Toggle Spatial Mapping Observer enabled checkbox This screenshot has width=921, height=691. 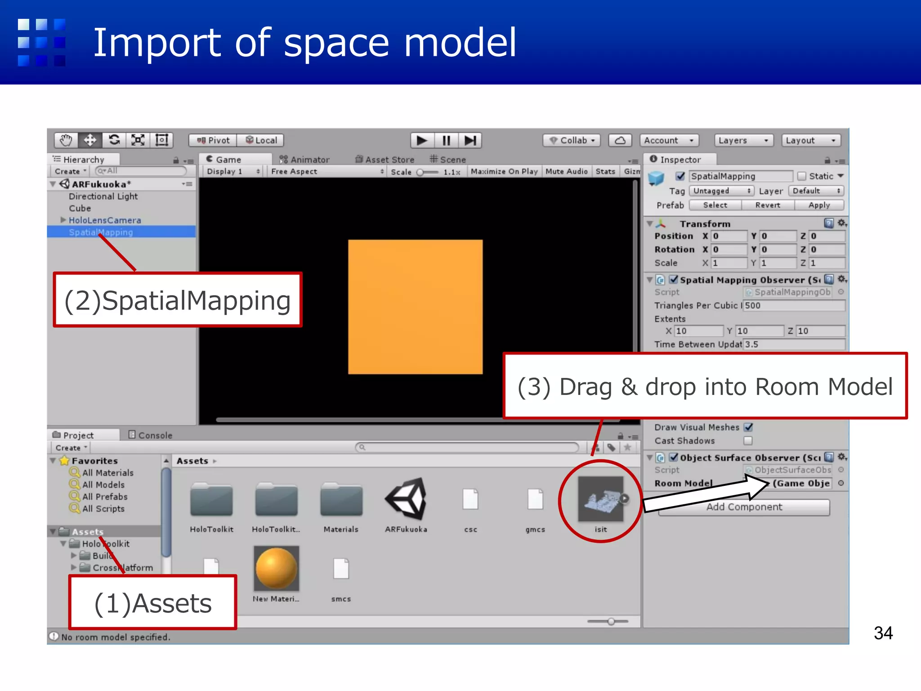point(673,279)
